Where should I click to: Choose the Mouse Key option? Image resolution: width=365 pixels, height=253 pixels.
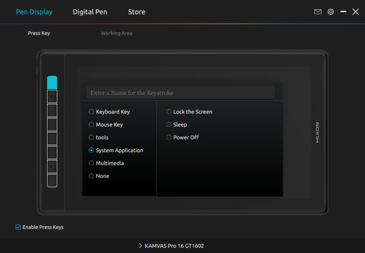tap(105, 125)
